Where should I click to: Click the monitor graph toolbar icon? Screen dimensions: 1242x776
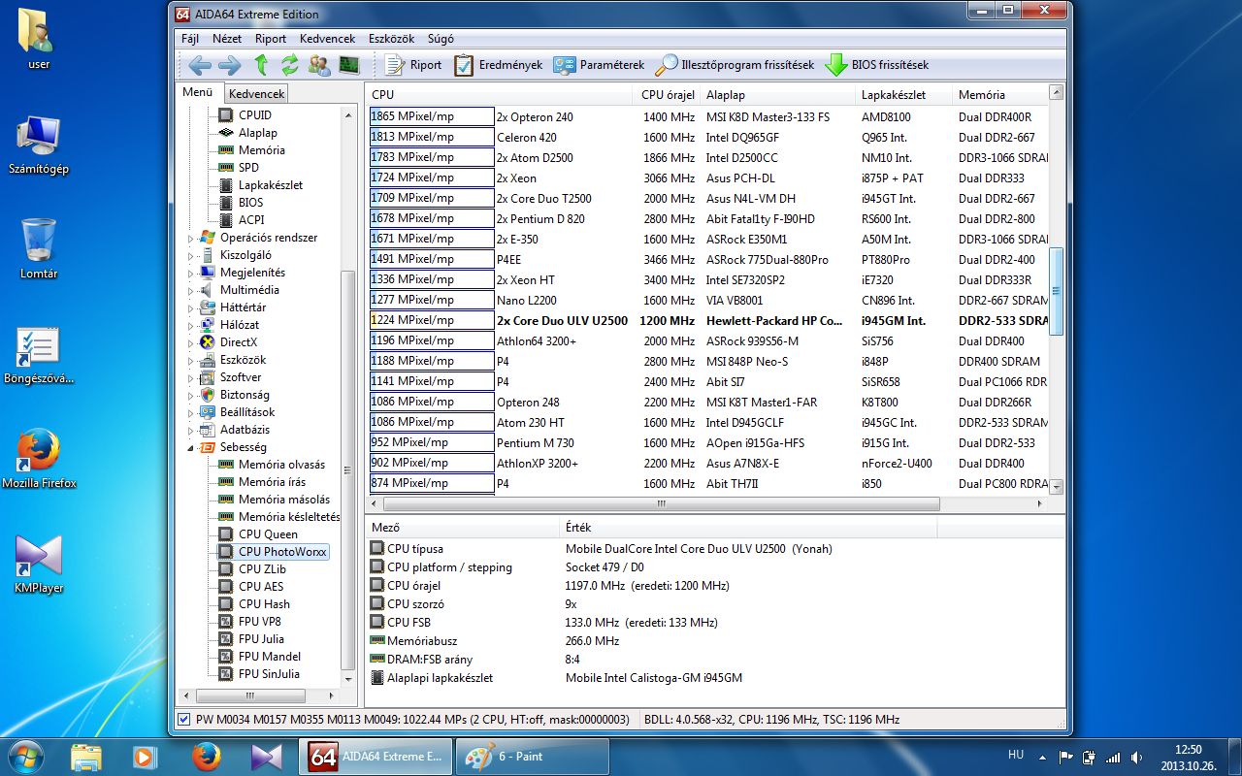[x=348, y=65]
